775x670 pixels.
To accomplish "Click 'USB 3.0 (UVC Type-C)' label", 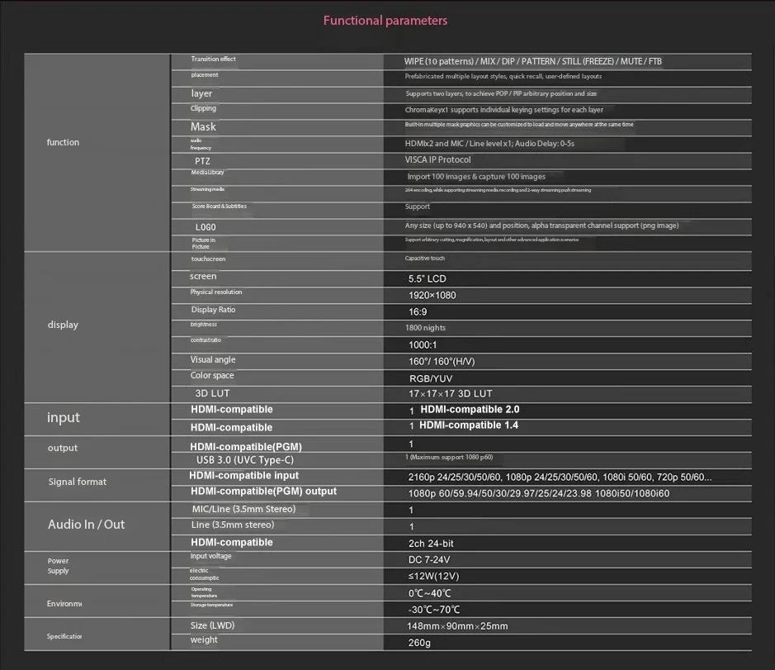I will 244,460.
